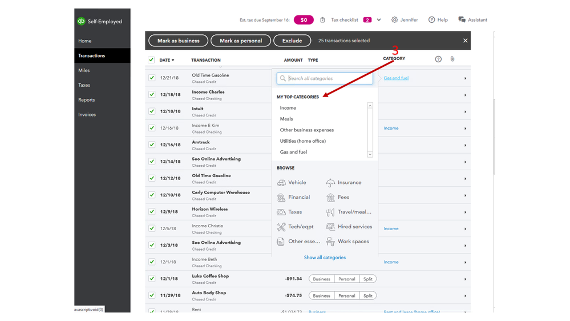The height and width of the screenshot is (321, 570).
Task: Click the Help question mark icon
Action: 431,20
